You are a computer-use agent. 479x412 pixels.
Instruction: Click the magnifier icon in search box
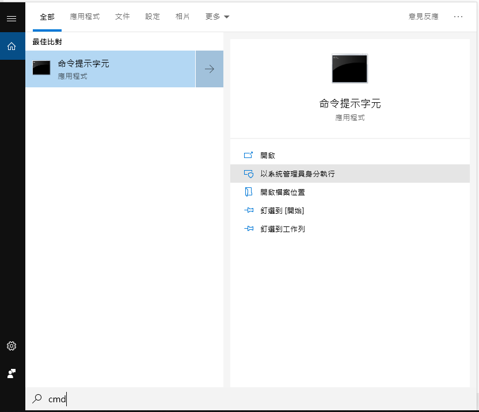coord(37,399)
